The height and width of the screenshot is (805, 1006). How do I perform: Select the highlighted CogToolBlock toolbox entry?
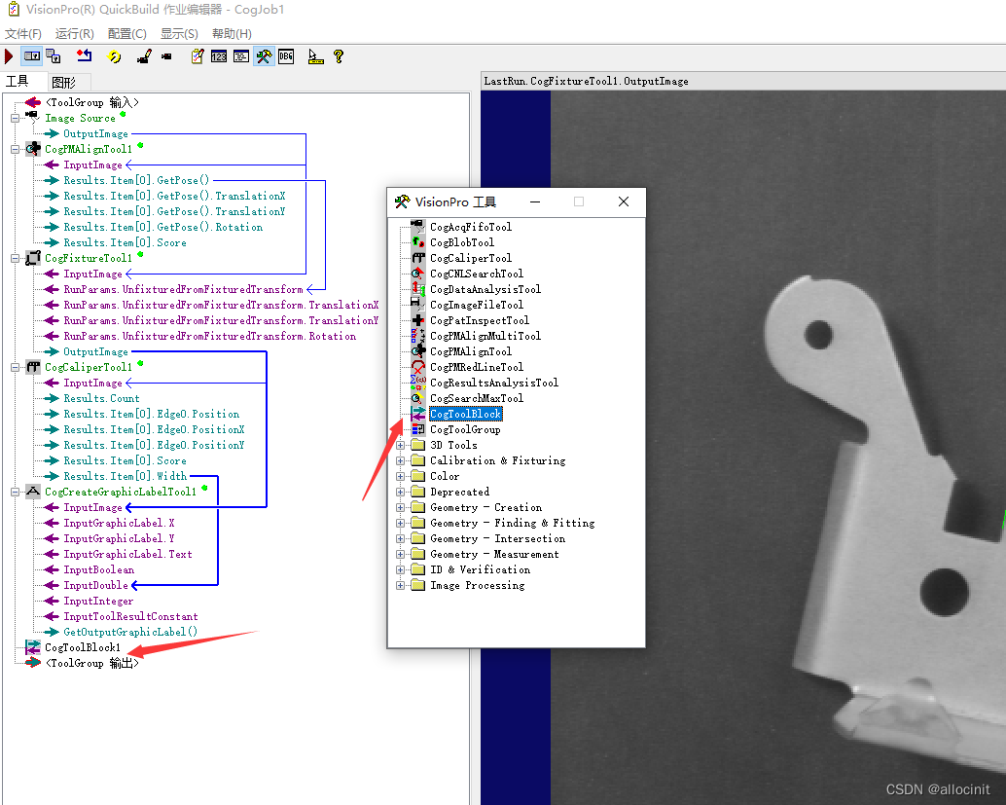pyautogui.click(x=466, y=414)
